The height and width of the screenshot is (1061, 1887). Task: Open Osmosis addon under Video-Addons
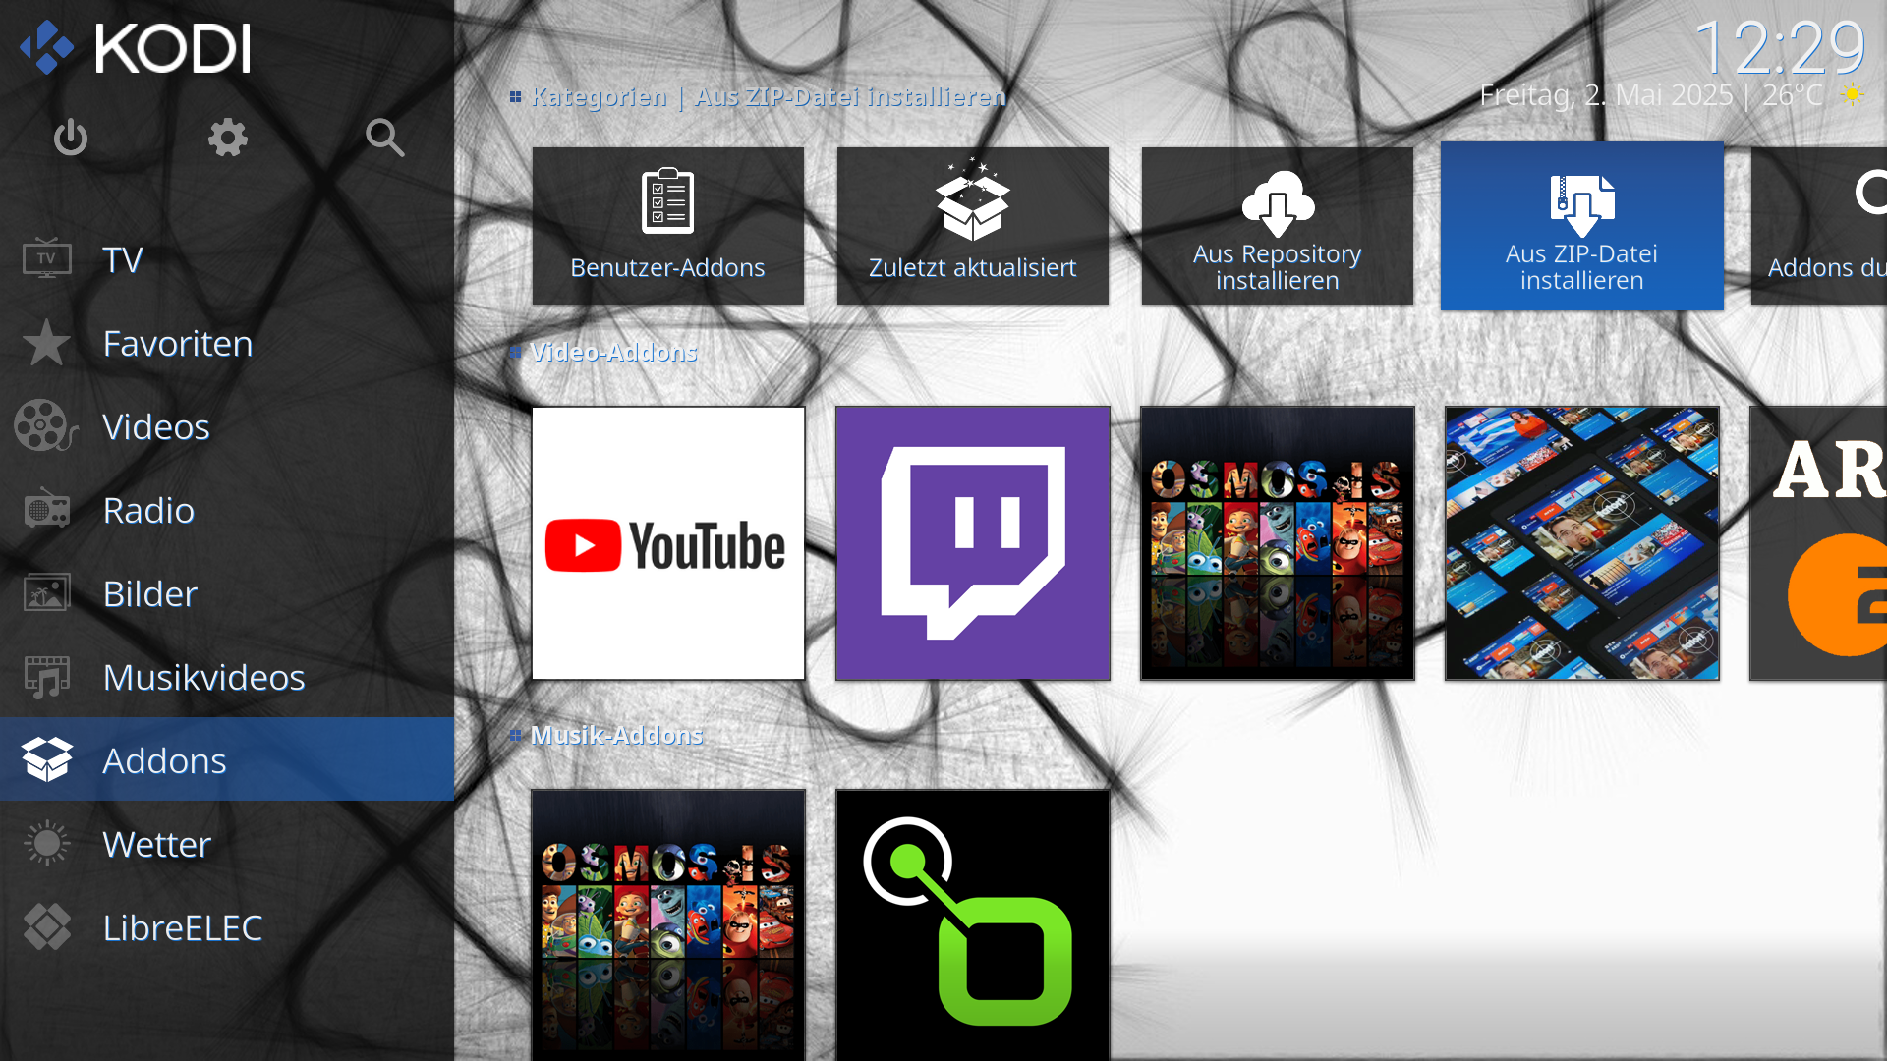tap(1278, 543)
